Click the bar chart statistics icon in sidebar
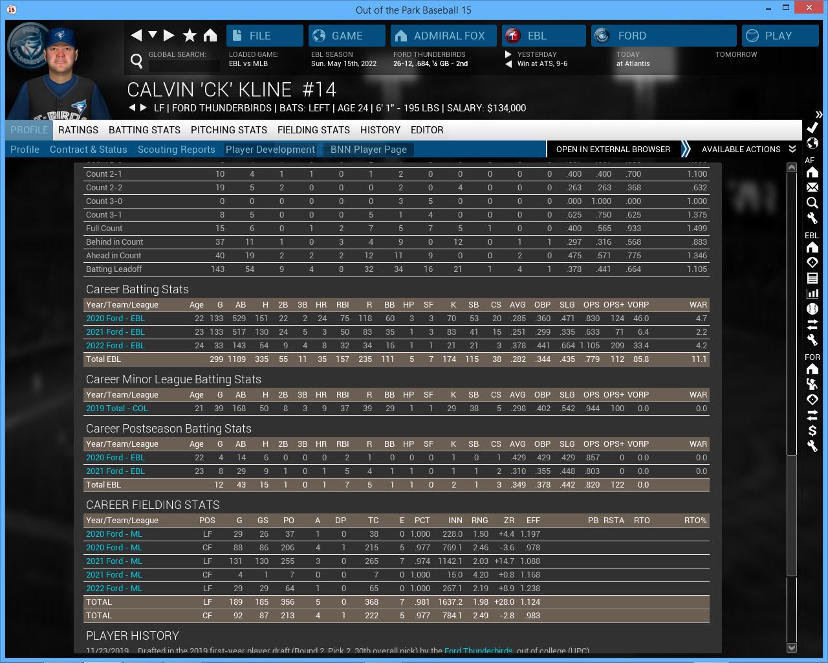 [812, 293]
